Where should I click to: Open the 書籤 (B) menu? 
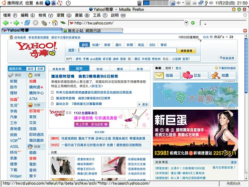(x=82, y=15)
